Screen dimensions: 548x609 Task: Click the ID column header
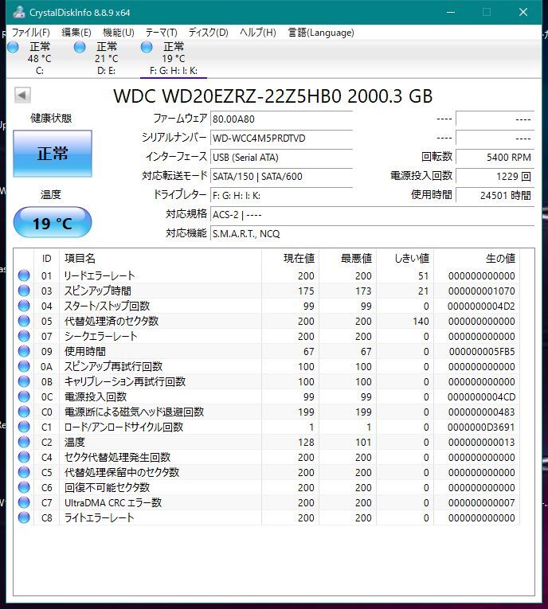[x=47, y=258]
